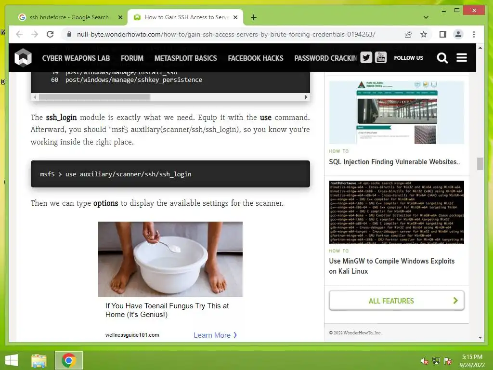
Task: Open site search magnifier
Action: click(442, 58)
